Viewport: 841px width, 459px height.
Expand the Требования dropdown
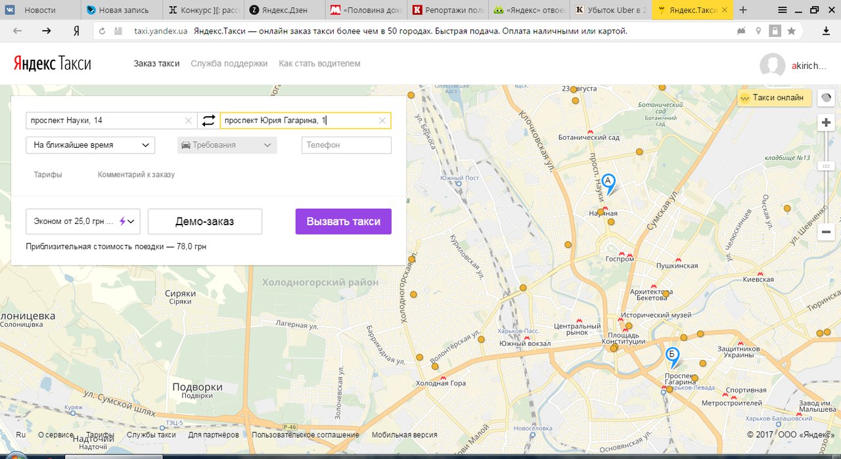[227, 145]
